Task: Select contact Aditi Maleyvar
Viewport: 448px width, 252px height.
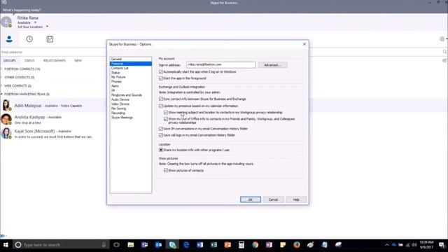Action: click(53, 106)
